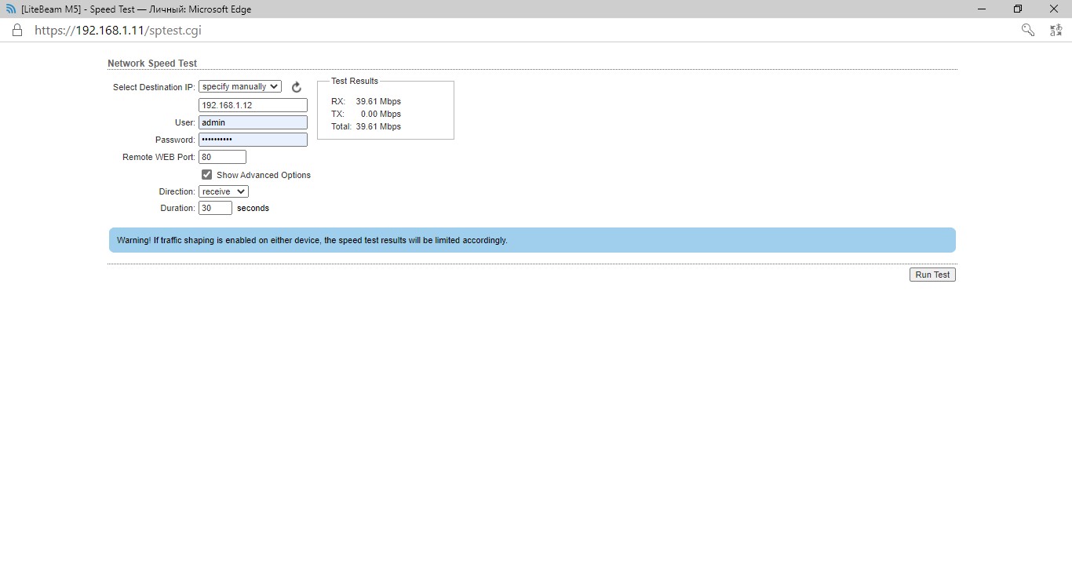
Task: Toggle the Show Advanced Options checkbox
Action: point(207,175)
